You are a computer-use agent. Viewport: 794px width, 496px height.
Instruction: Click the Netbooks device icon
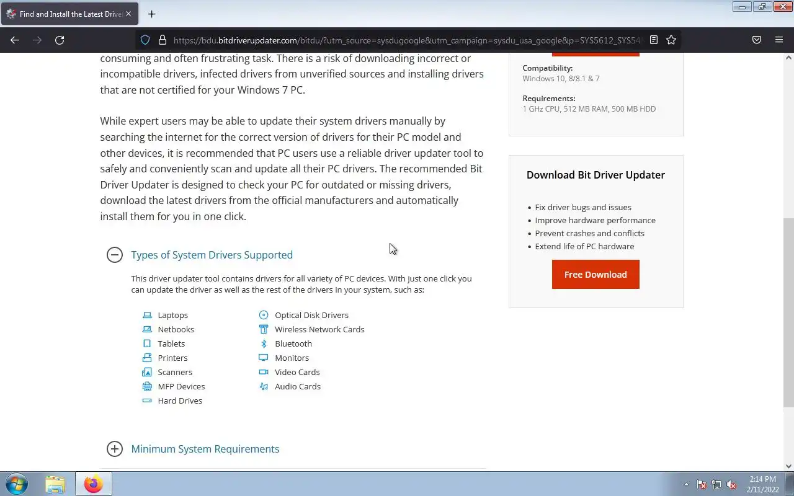click(147, 329)
